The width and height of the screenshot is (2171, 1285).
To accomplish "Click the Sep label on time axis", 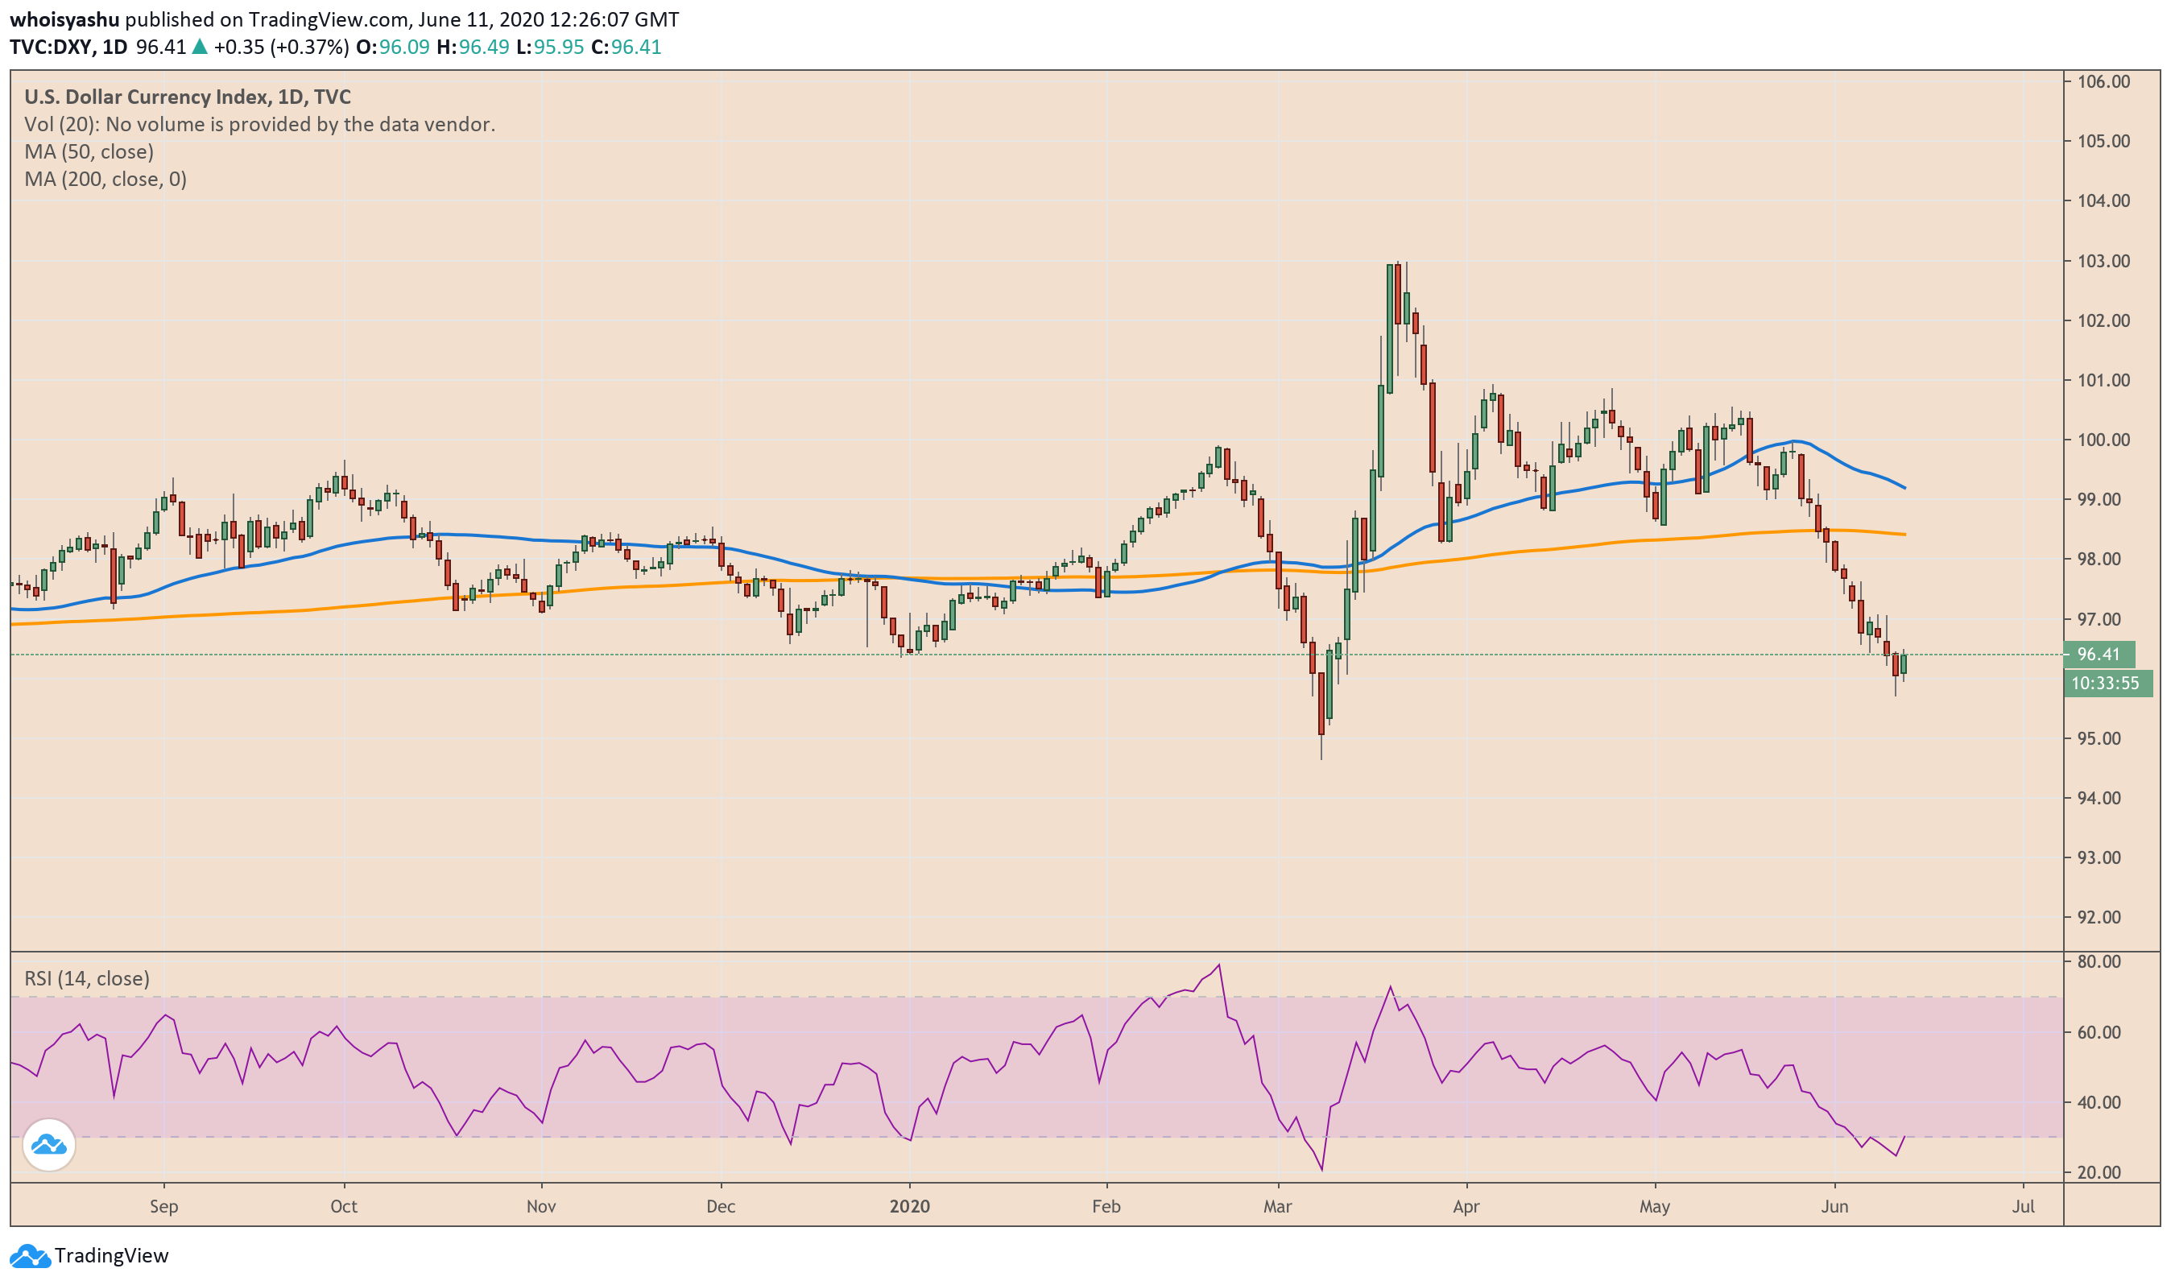I will (x=163, y=1206).
